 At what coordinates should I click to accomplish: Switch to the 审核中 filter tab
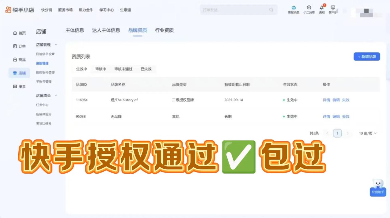[x=101, y=69]
